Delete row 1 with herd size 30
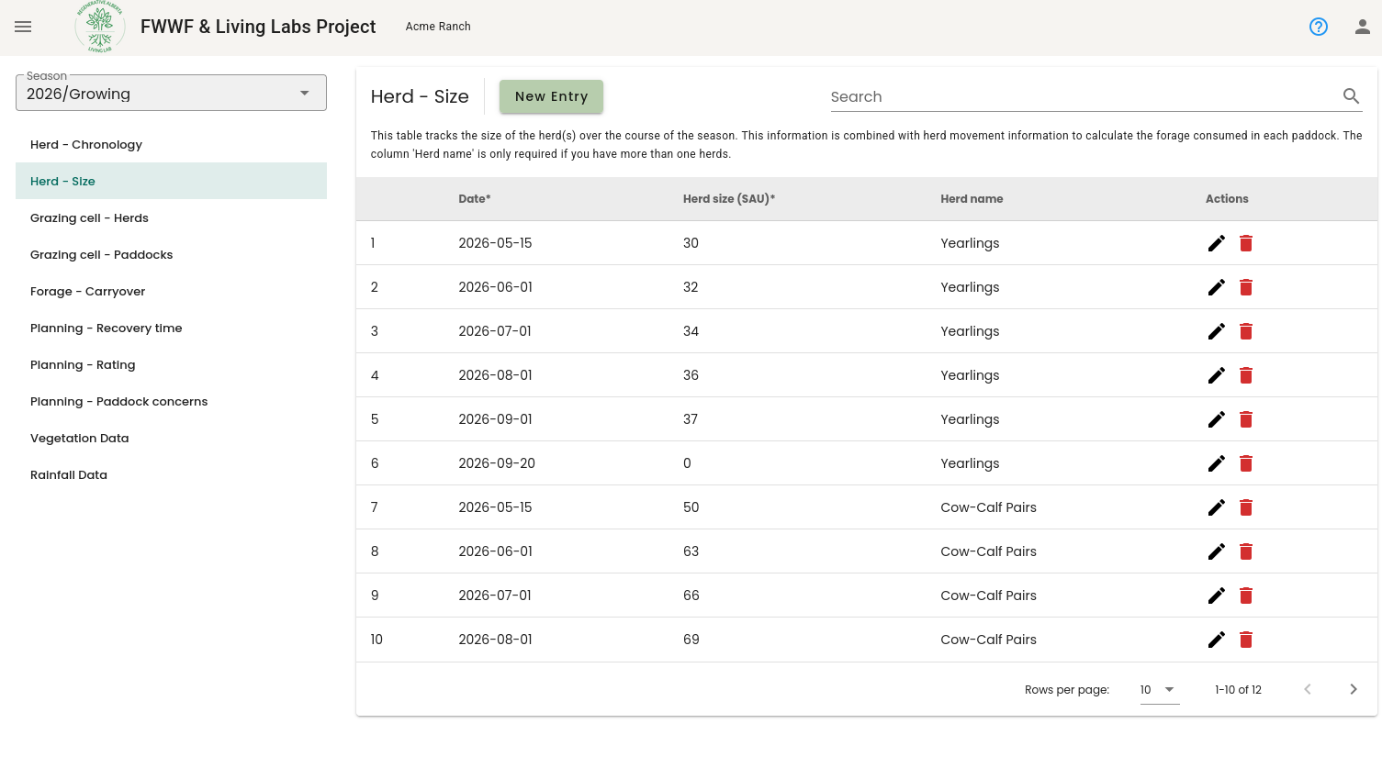Image resolution: width=1382 pixels, height=757 pixels. click(1246, 243)
